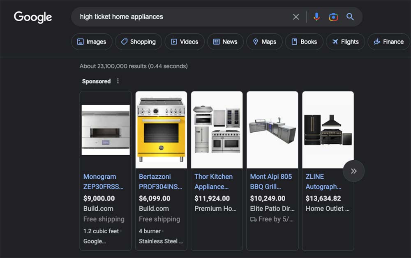Image resolution: width=411 pixels, height=258 pixels.
Task: Open the Monogram oven product image
Action: [106, 130]
